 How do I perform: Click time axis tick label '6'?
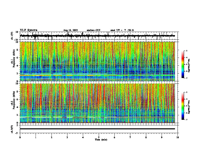click(x=115, y=137)
